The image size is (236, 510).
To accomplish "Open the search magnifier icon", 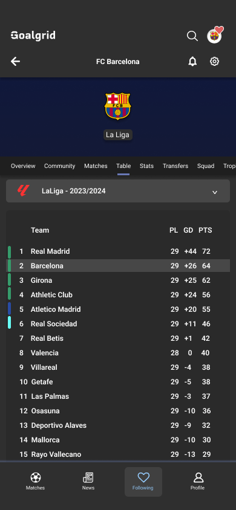I will point(192,36).
